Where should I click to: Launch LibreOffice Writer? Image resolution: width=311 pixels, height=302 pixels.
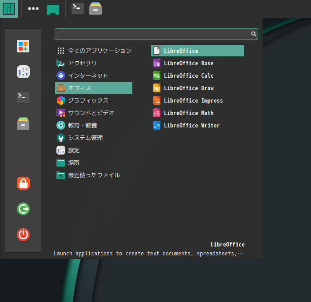[198, 125]
